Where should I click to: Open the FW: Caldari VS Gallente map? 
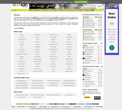click(53, 95)
